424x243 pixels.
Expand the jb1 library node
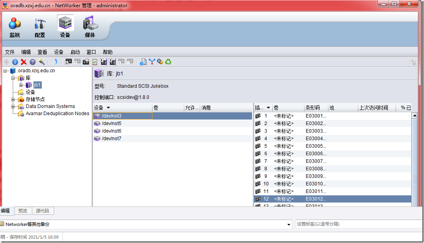(x=21, y=85)
